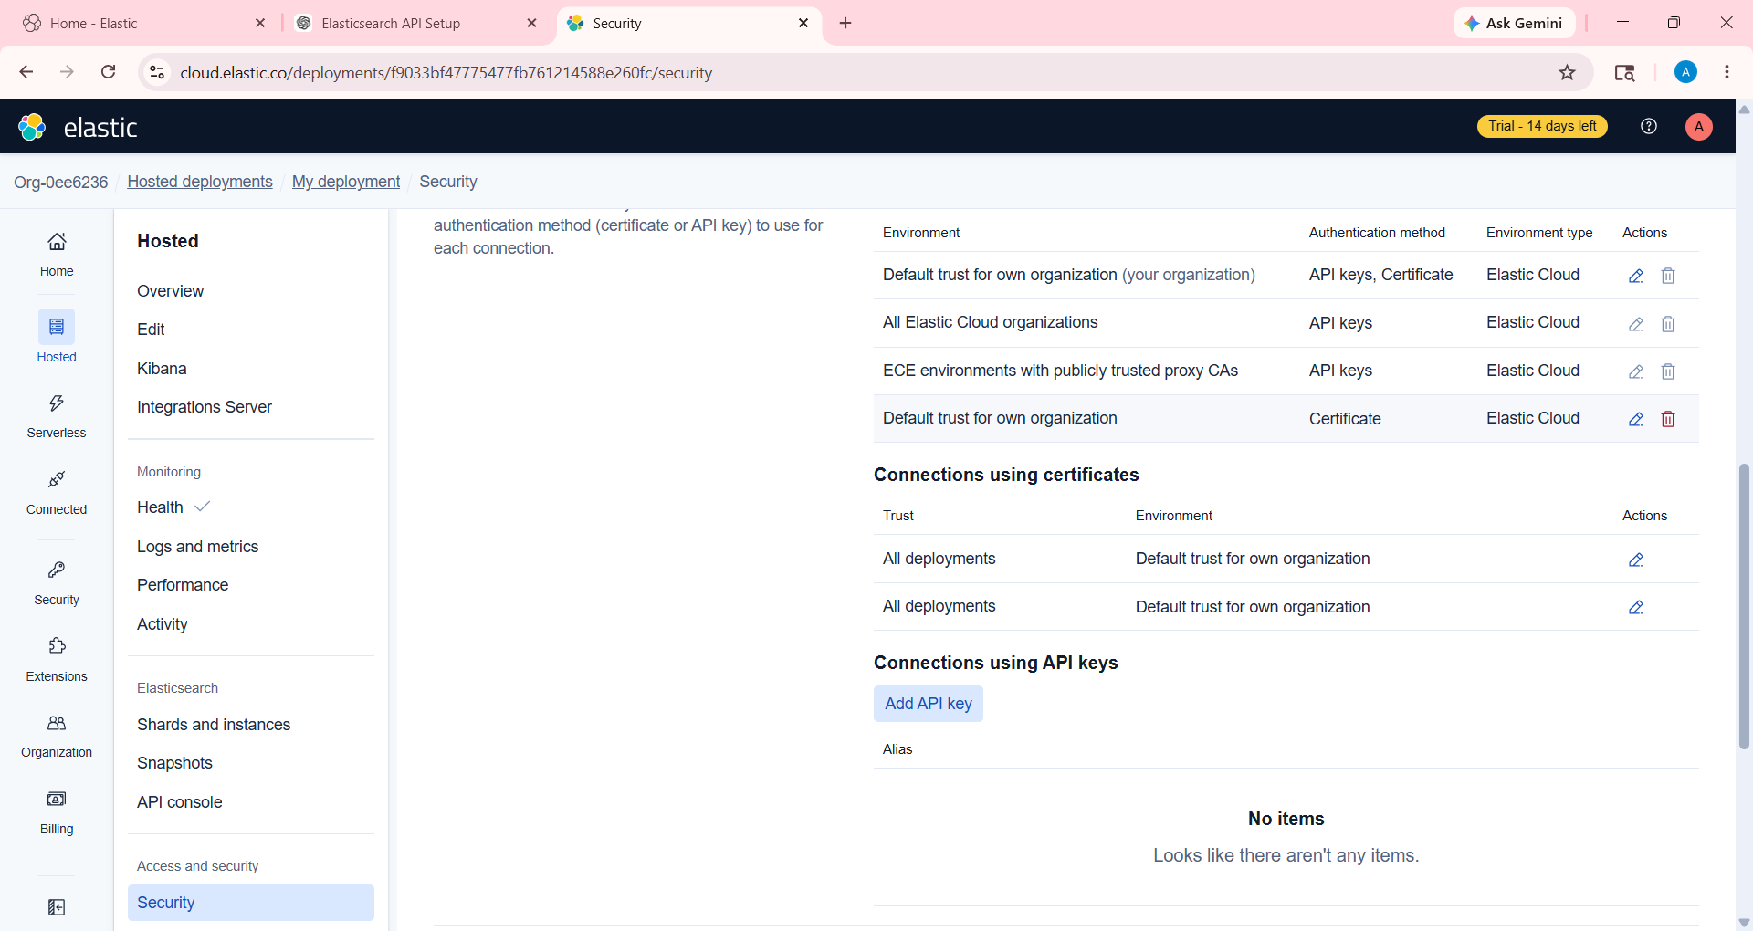Screen dimensions: 1753x931
Task: Reload the page
Action: [x=108, y=72]
